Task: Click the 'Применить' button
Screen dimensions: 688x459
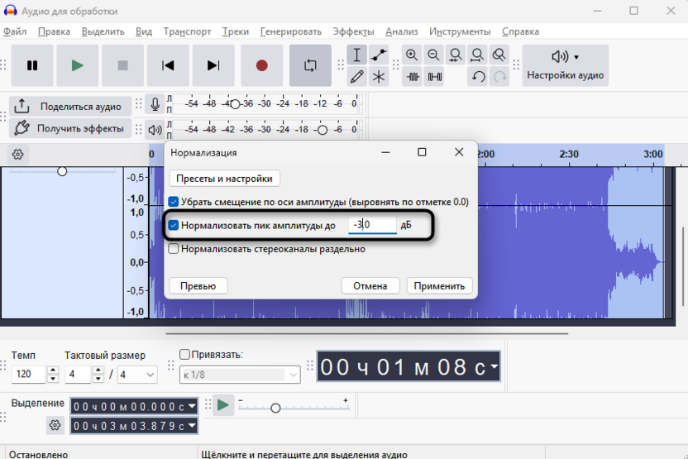Action: (440, 285)
